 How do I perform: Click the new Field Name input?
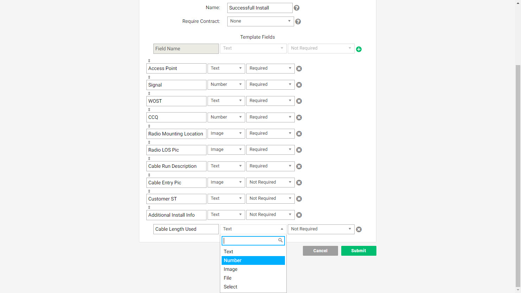click(186, 49)
